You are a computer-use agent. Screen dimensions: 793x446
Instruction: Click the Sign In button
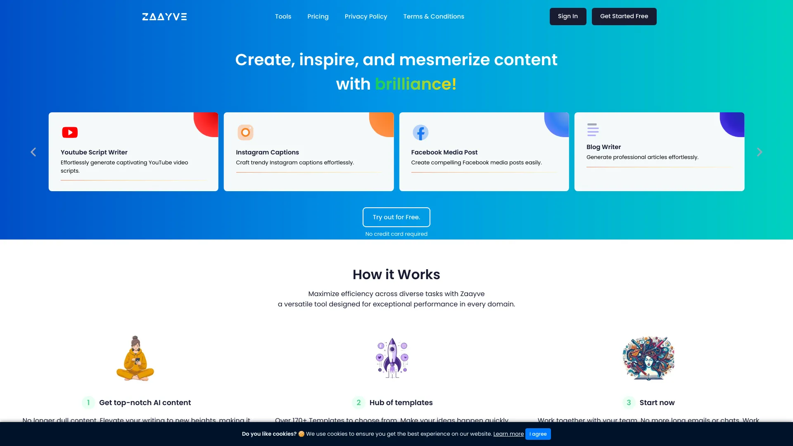click(x=567, y=17)
